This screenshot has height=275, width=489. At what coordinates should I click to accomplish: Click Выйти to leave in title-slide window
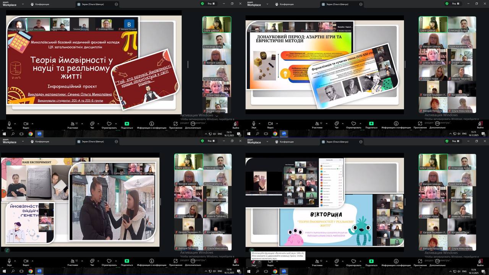tap(236, 124)
